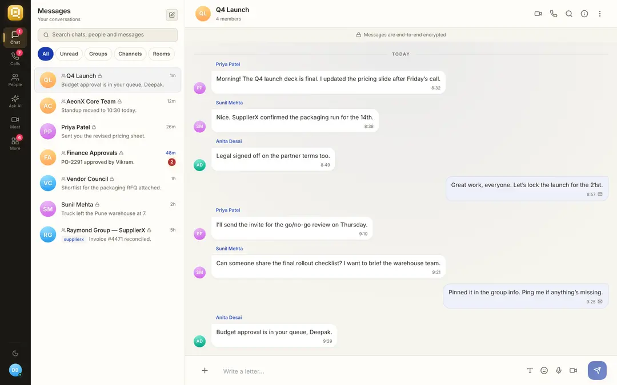Image resolution: width=617 pixels, height=385 pixels.
Task: Select the 'Budget approval is in your queue' bubble
Action: 274,336
